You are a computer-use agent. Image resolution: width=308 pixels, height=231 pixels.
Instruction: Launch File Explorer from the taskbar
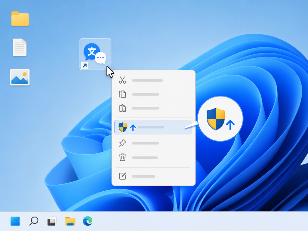pos(70,221)
